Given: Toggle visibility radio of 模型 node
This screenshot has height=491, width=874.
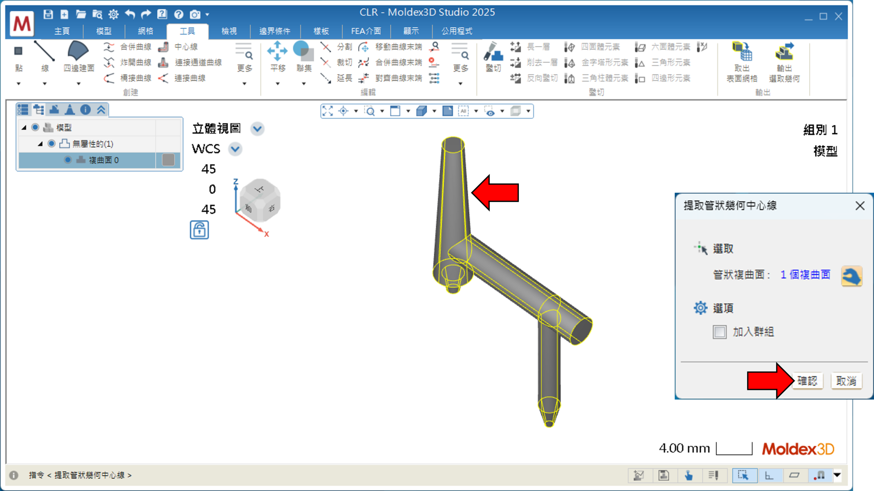Looking at the screenshot, I should pyautogui.click(x=35, y=128).
